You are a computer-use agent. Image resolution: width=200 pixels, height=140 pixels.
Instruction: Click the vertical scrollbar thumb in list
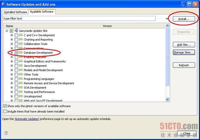point(167,57)
